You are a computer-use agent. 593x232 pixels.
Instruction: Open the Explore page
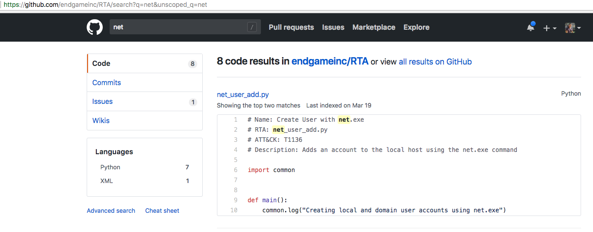click(416, 27)
